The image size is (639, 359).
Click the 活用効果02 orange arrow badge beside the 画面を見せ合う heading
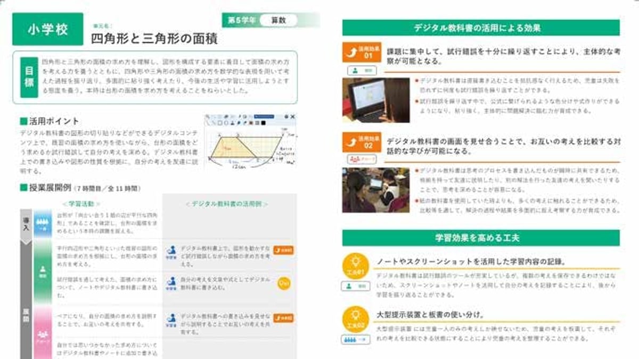tap(362, 142)
